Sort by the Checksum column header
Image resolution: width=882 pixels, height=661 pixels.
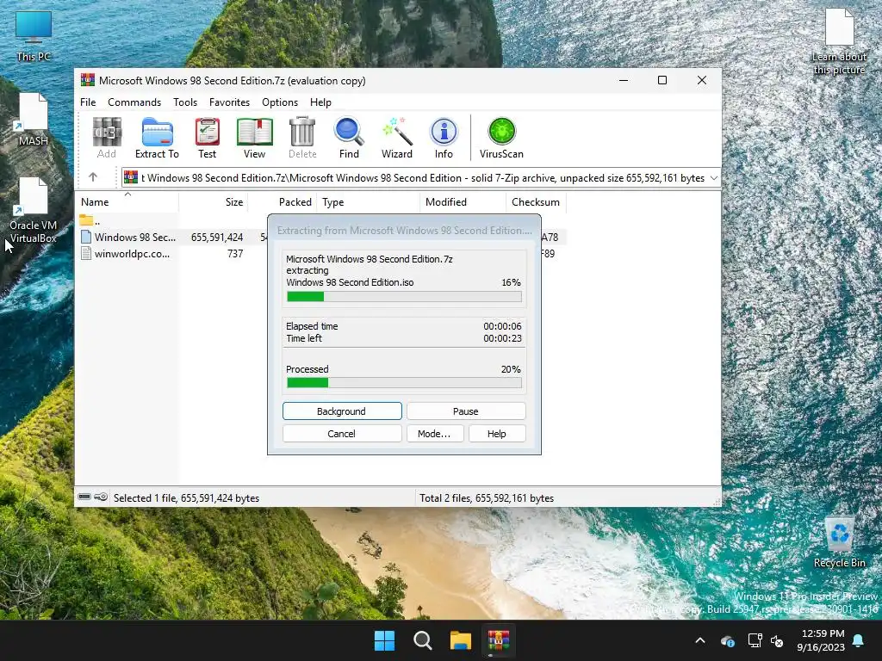[x=536, y=202]
